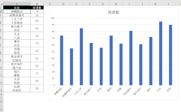
Task: Select the chart bar for 天龙
Action: coord(101,67)
